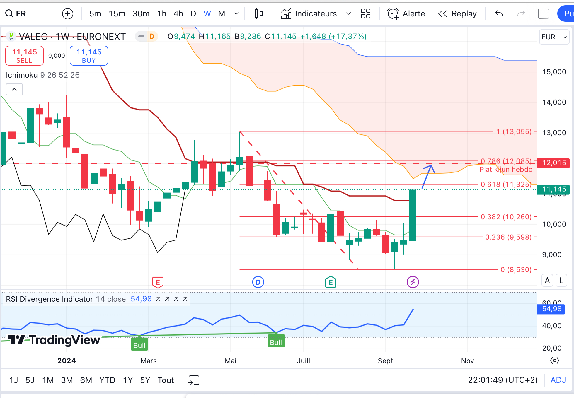Open go-to-date calendar icon

194,380
